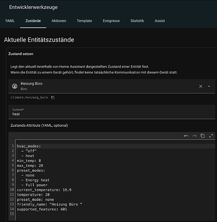
Task: Click the Entwicklerwerkzeuge page title
Action: point(33,7)
